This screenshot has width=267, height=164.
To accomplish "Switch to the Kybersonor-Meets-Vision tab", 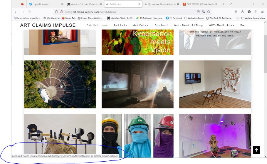I will click(162, 4).
